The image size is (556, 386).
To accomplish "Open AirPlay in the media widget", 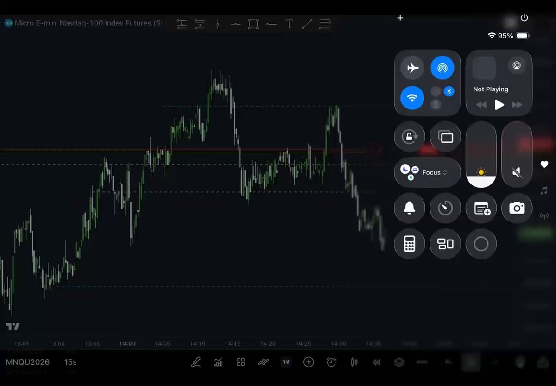I will (516, 65).
